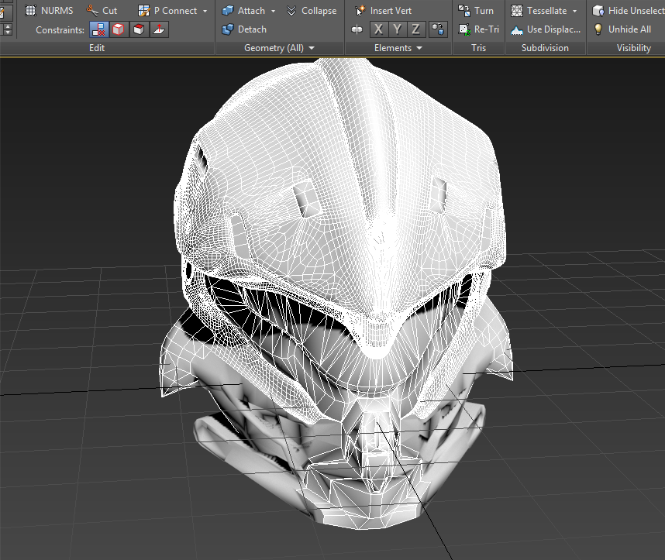Screen dimensions: 665x560
Task: Select the Cut tool
Action: pyautogui.click(x=102, y=11)
